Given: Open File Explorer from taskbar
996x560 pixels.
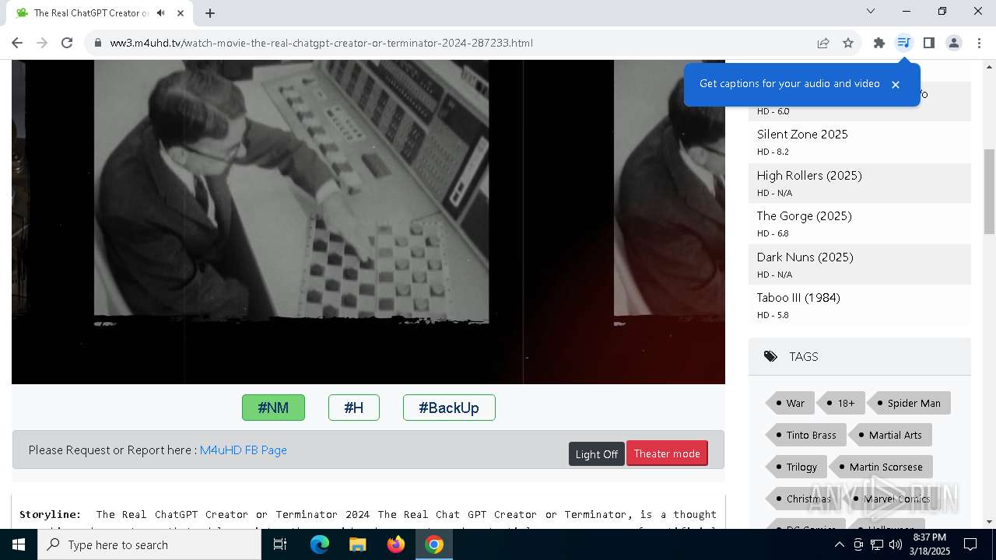Looking at the screenshot, I should [358, 544].
